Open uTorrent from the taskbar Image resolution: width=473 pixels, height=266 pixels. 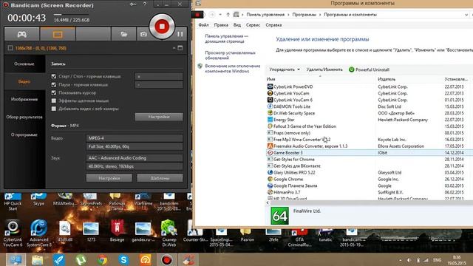(x=81, y=259)
